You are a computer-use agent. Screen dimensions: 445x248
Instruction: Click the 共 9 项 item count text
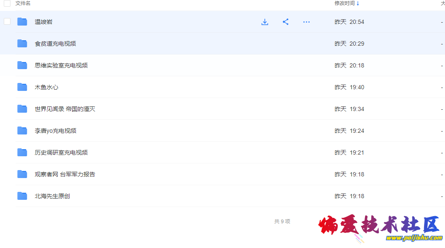[282, 221]
